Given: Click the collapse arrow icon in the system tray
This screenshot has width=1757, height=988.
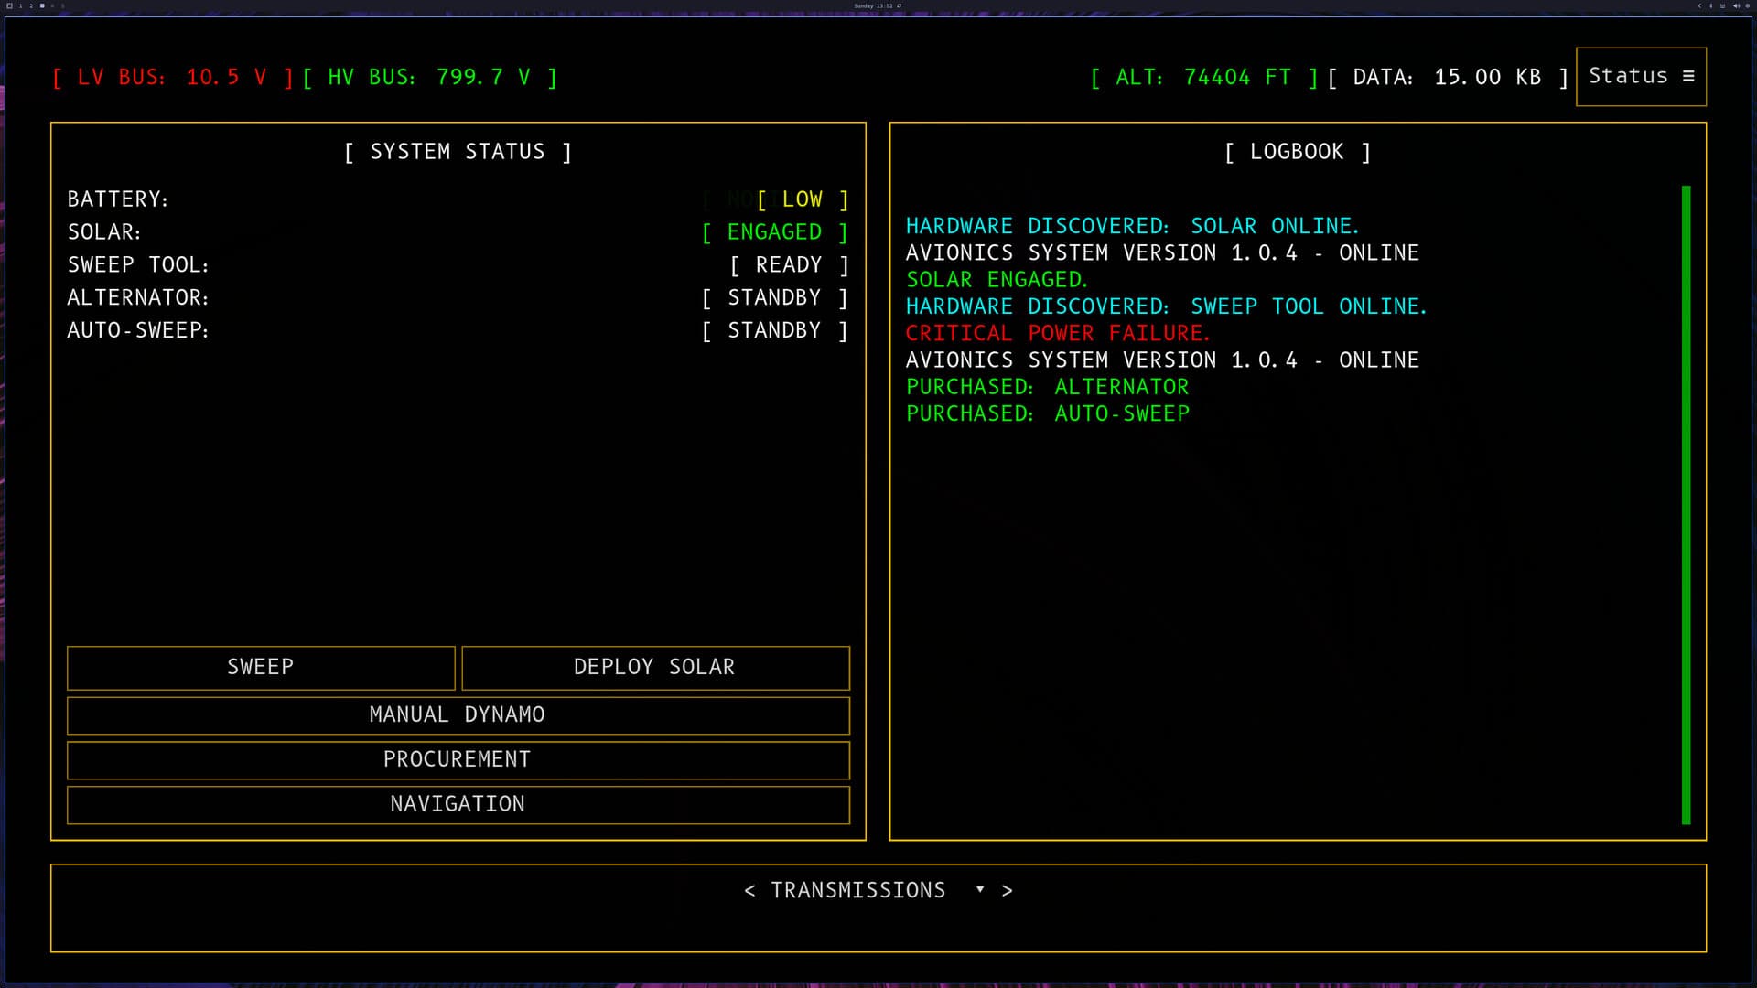Looking at the screenshot, I should [x=1700, y=5].
